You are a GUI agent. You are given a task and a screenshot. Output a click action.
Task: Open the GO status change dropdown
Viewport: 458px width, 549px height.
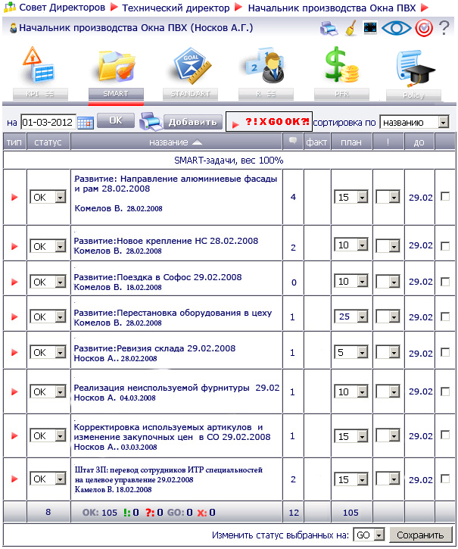pyautogui.click(x=369, y=535)
